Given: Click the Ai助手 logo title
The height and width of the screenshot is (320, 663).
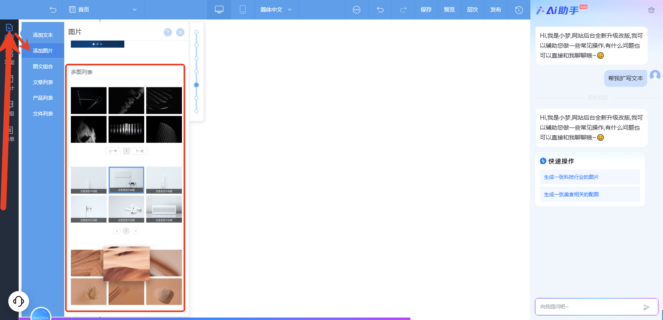Looking at the screenshot, I should click(x=558, y=10).
